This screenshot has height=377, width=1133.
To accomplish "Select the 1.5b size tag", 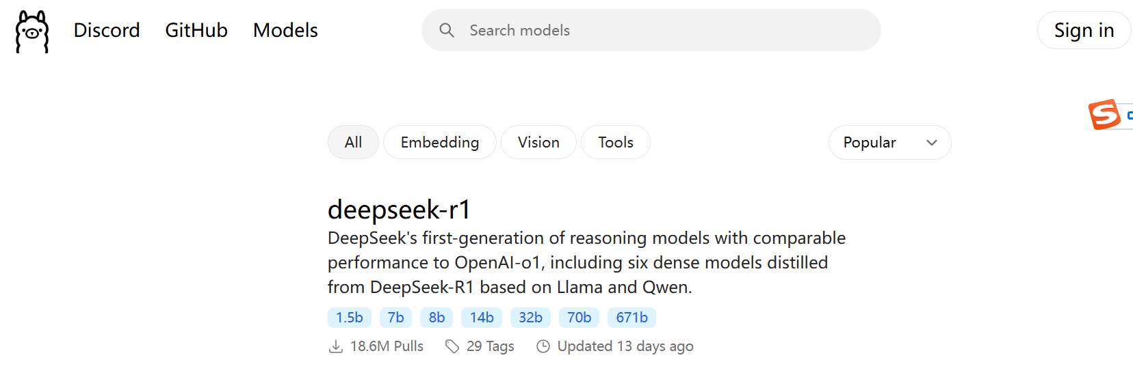I will point(350,318).
